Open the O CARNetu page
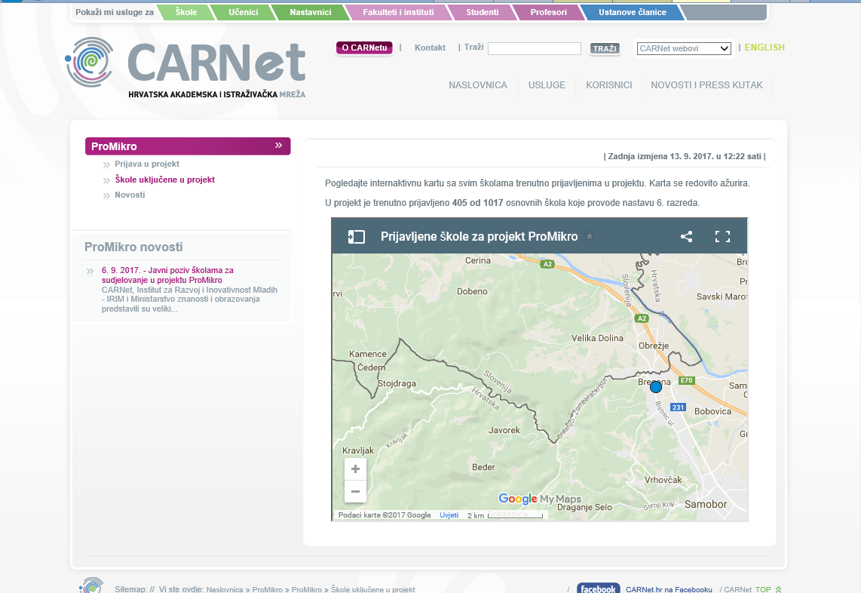Screen dimensions: 861x593 pos(365,48)
